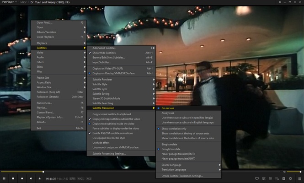Open the Playback submenu
Image resolution: width=304 pixels, height=183 pixels.
point(59,43)
